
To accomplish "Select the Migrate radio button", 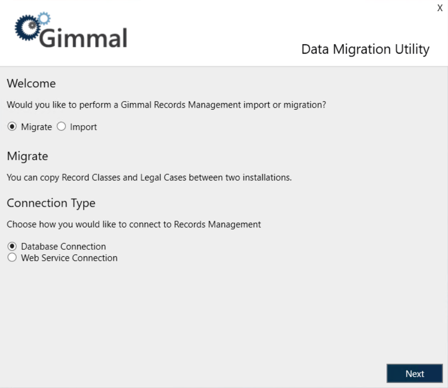I will pos(12,127).
